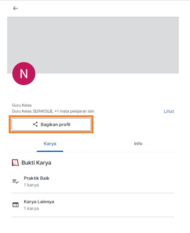Viewport: 190px width, 233px height.
Task: Click the Guru Kelas role text
Action: coord(22,105)
